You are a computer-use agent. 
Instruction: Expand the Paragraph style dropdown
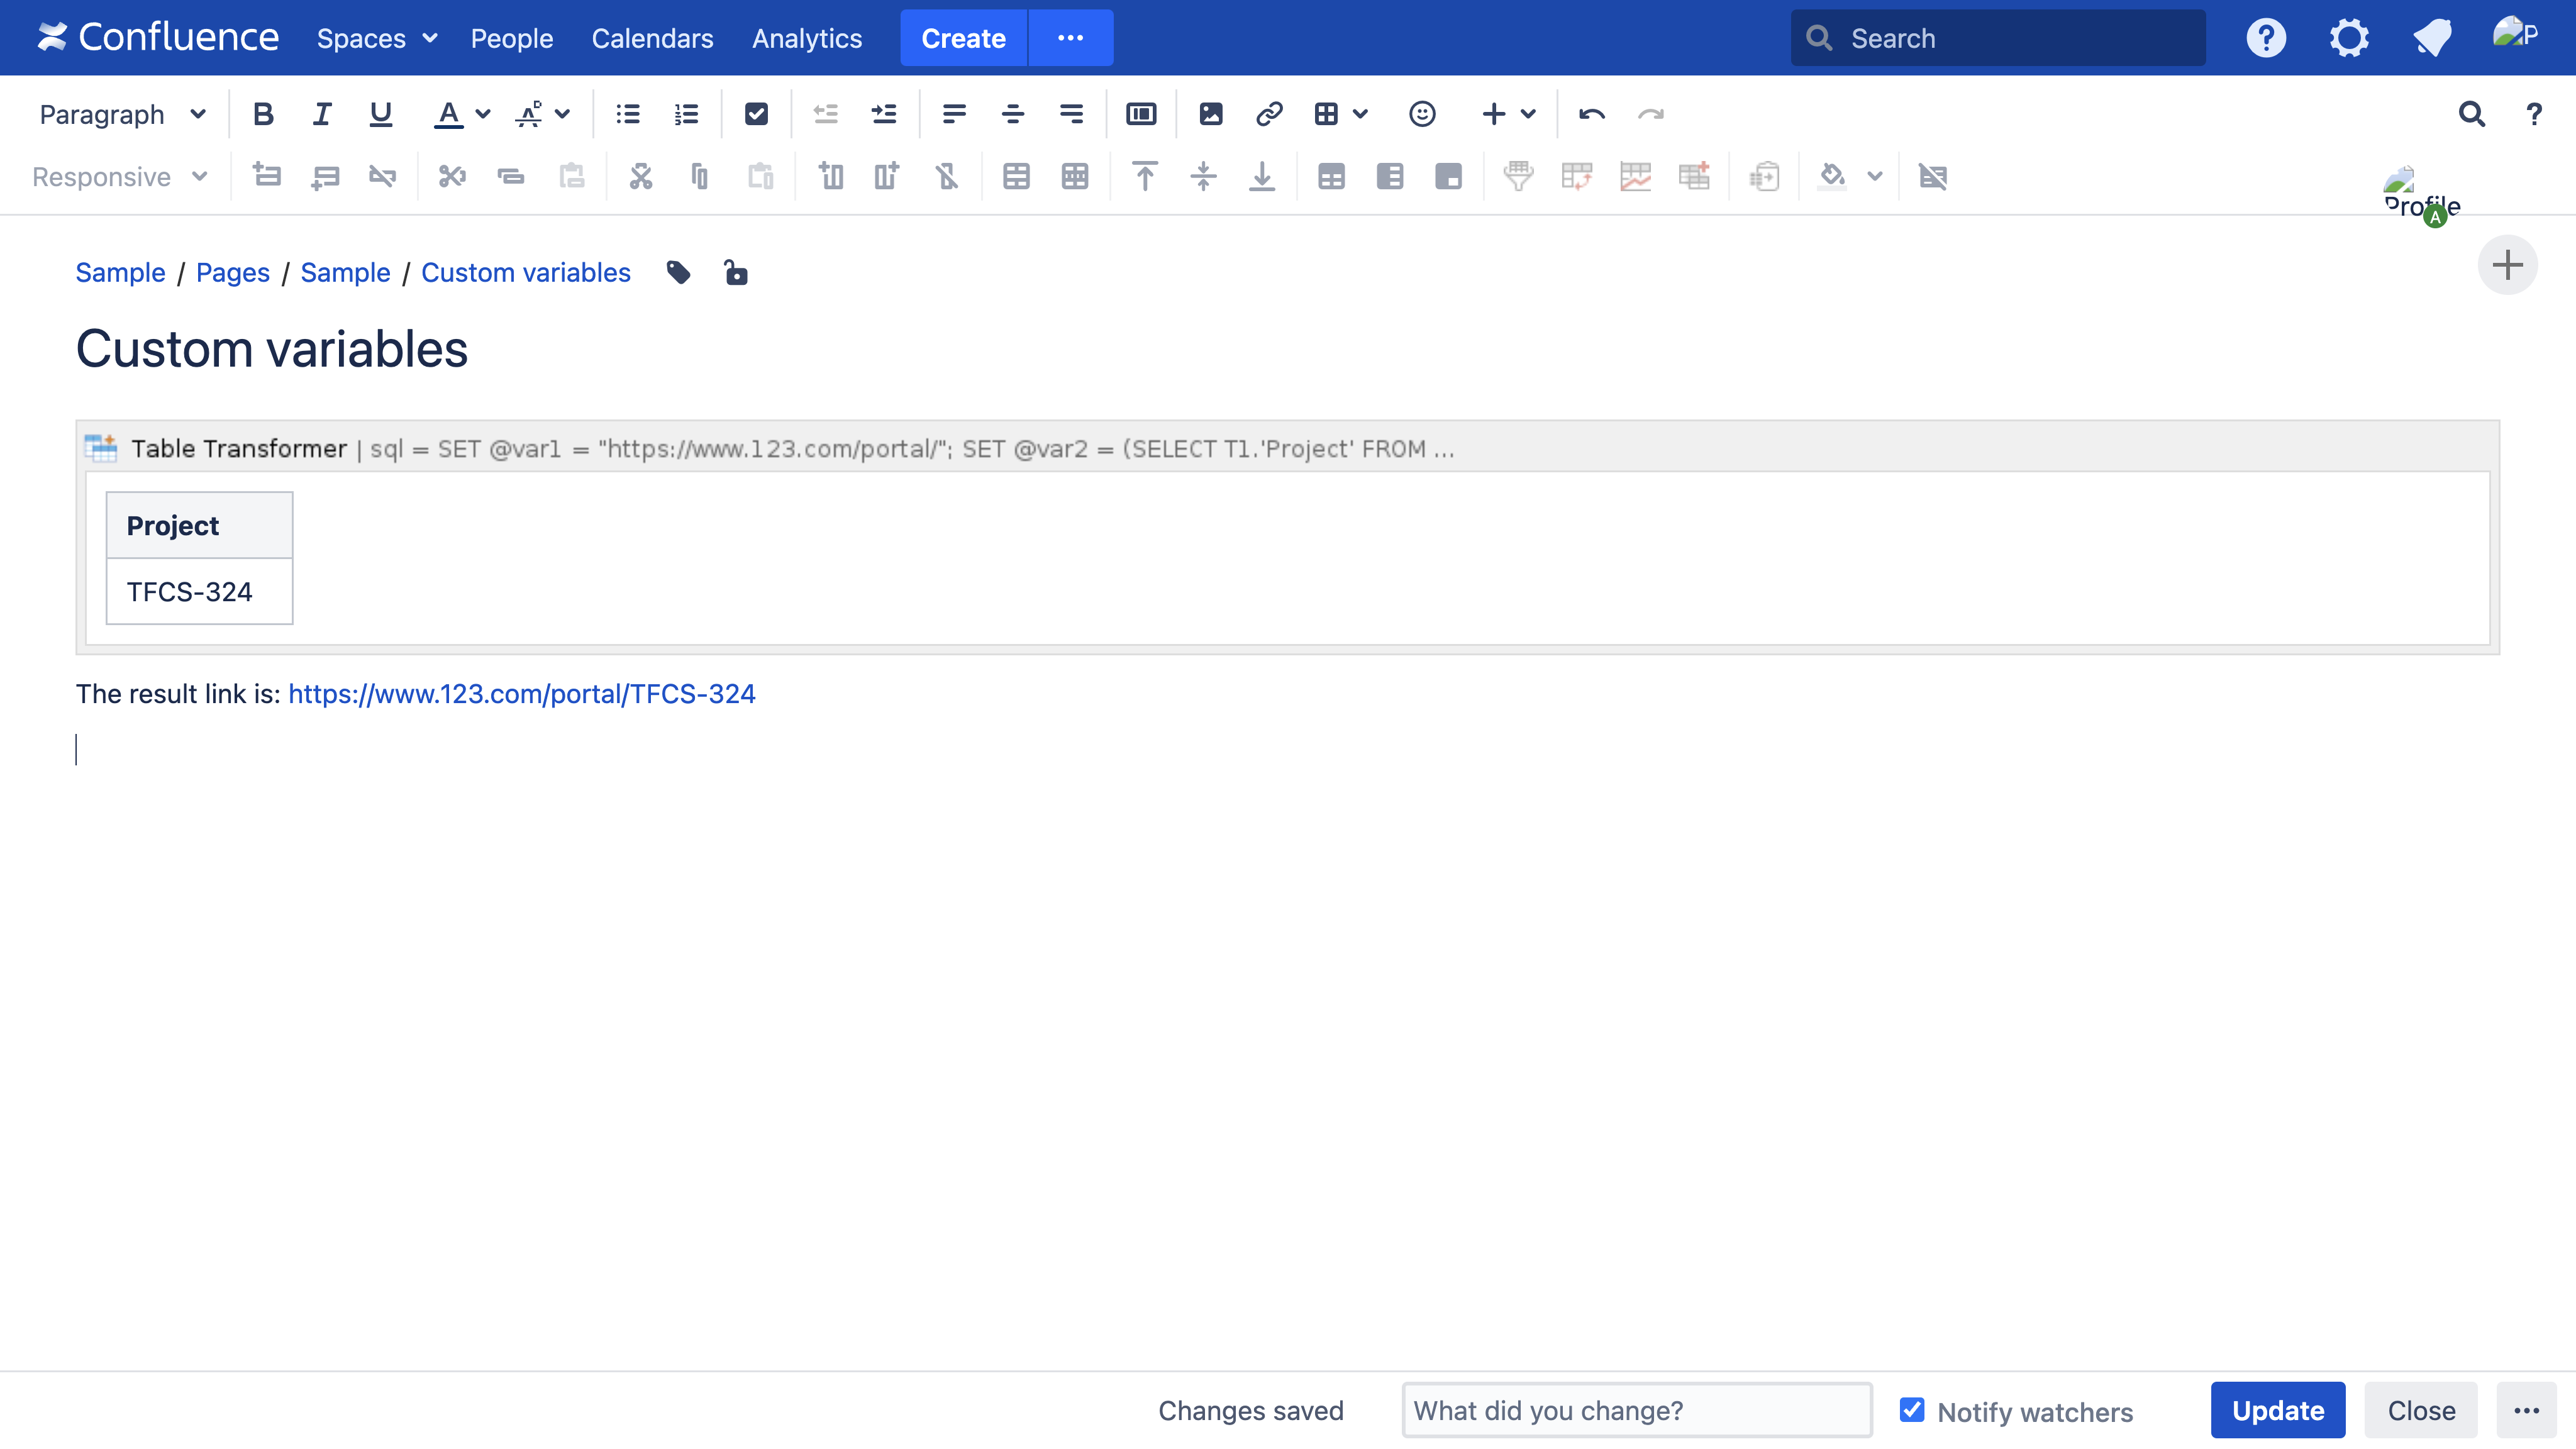122,114
